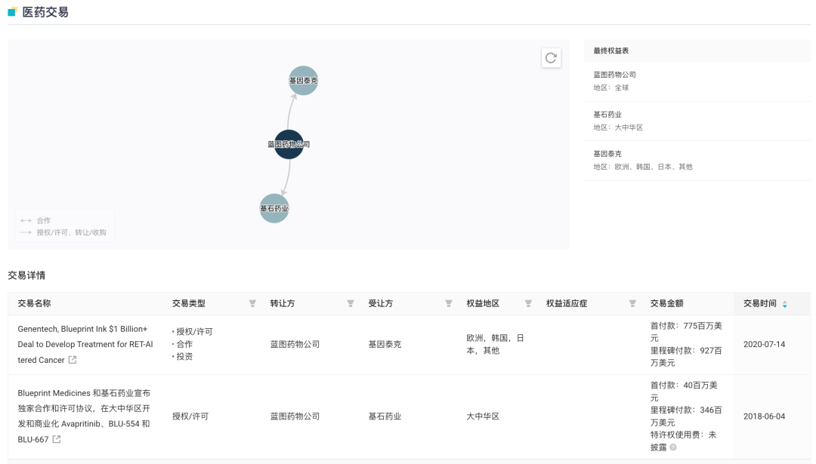Screen dimensions: 816x464
Task: Click 投资 type in first row
Action: pos(184,356)
